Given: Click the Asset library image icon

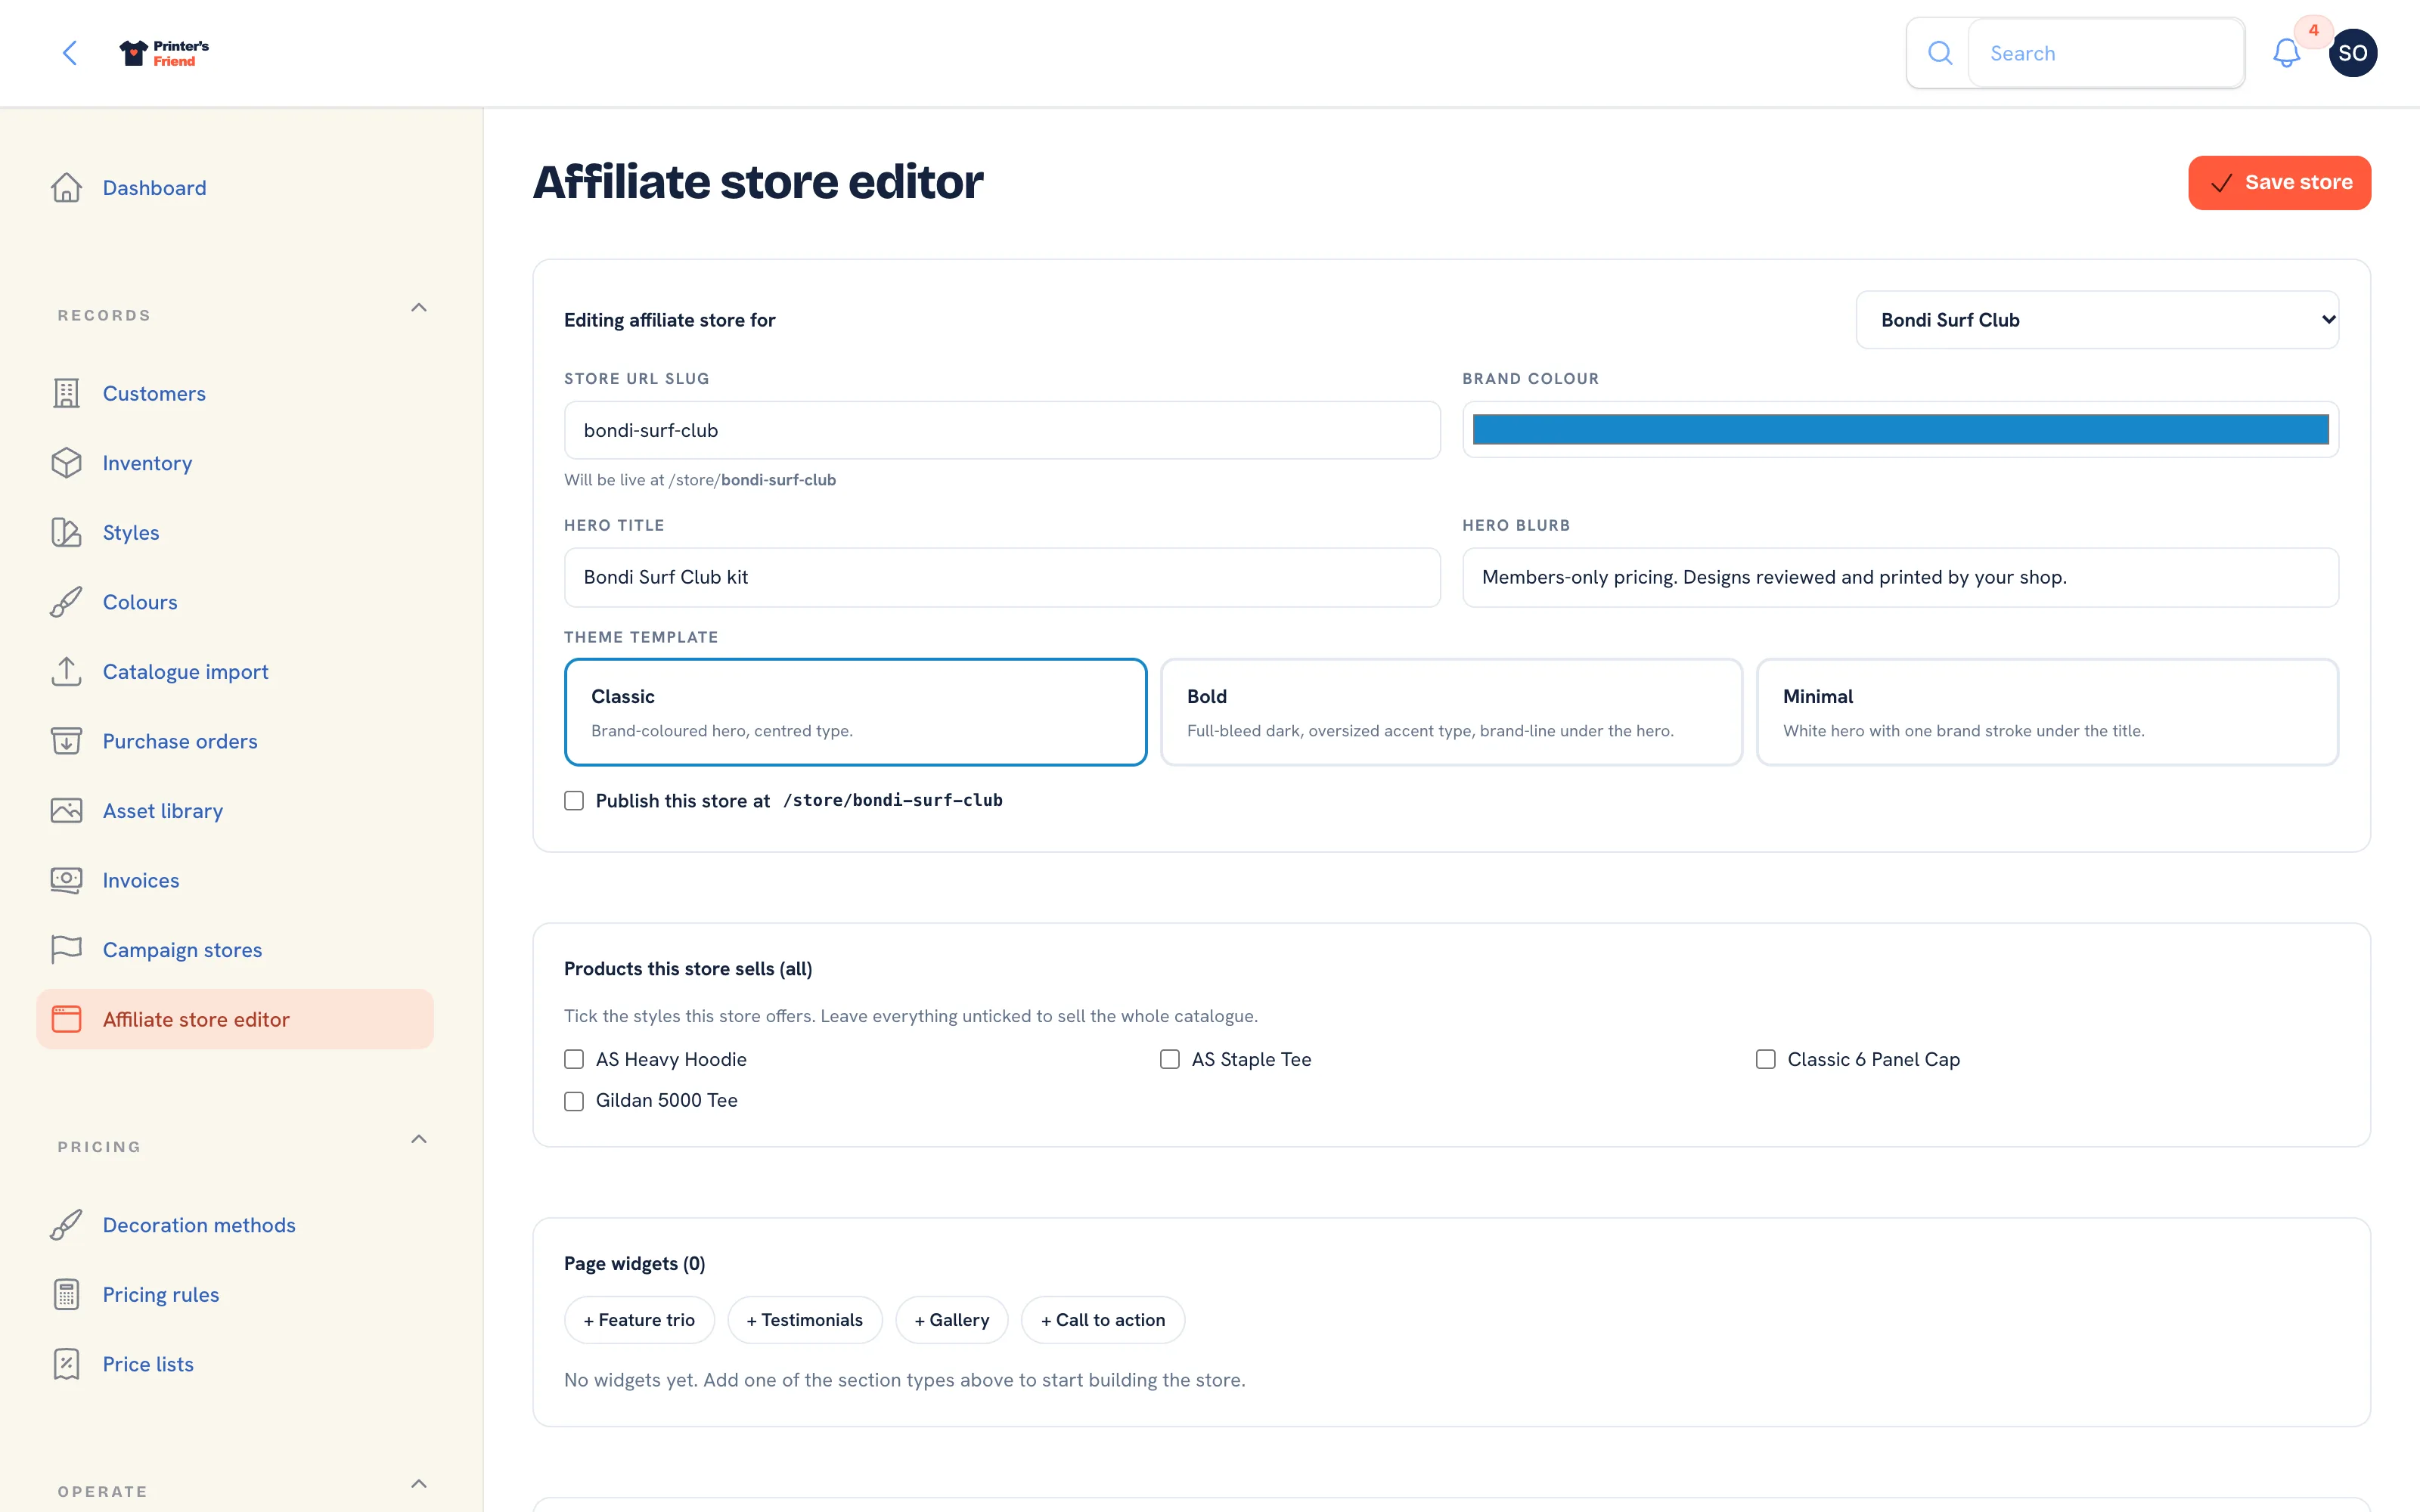Looking at the screenshot, I should click(67, 811).
